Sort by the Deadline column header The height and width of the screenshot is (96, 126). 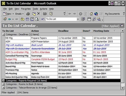pos(70,31)
